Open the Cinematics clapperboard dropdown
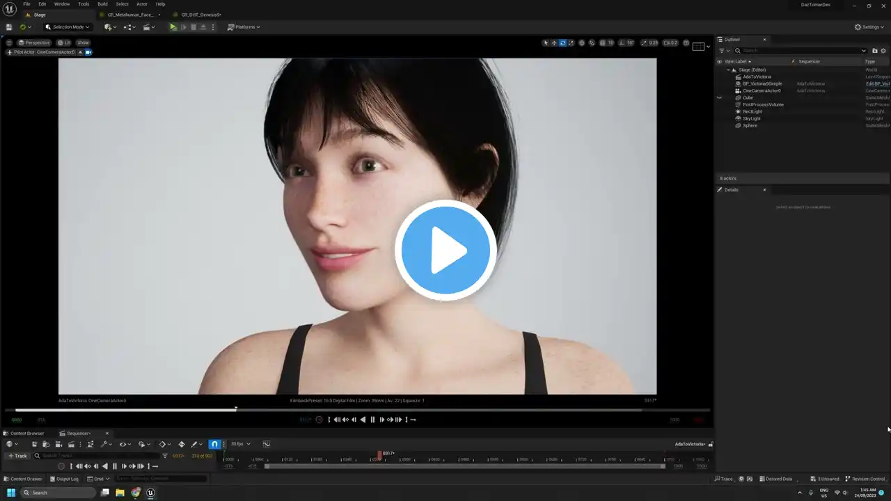 coord(149,27)
